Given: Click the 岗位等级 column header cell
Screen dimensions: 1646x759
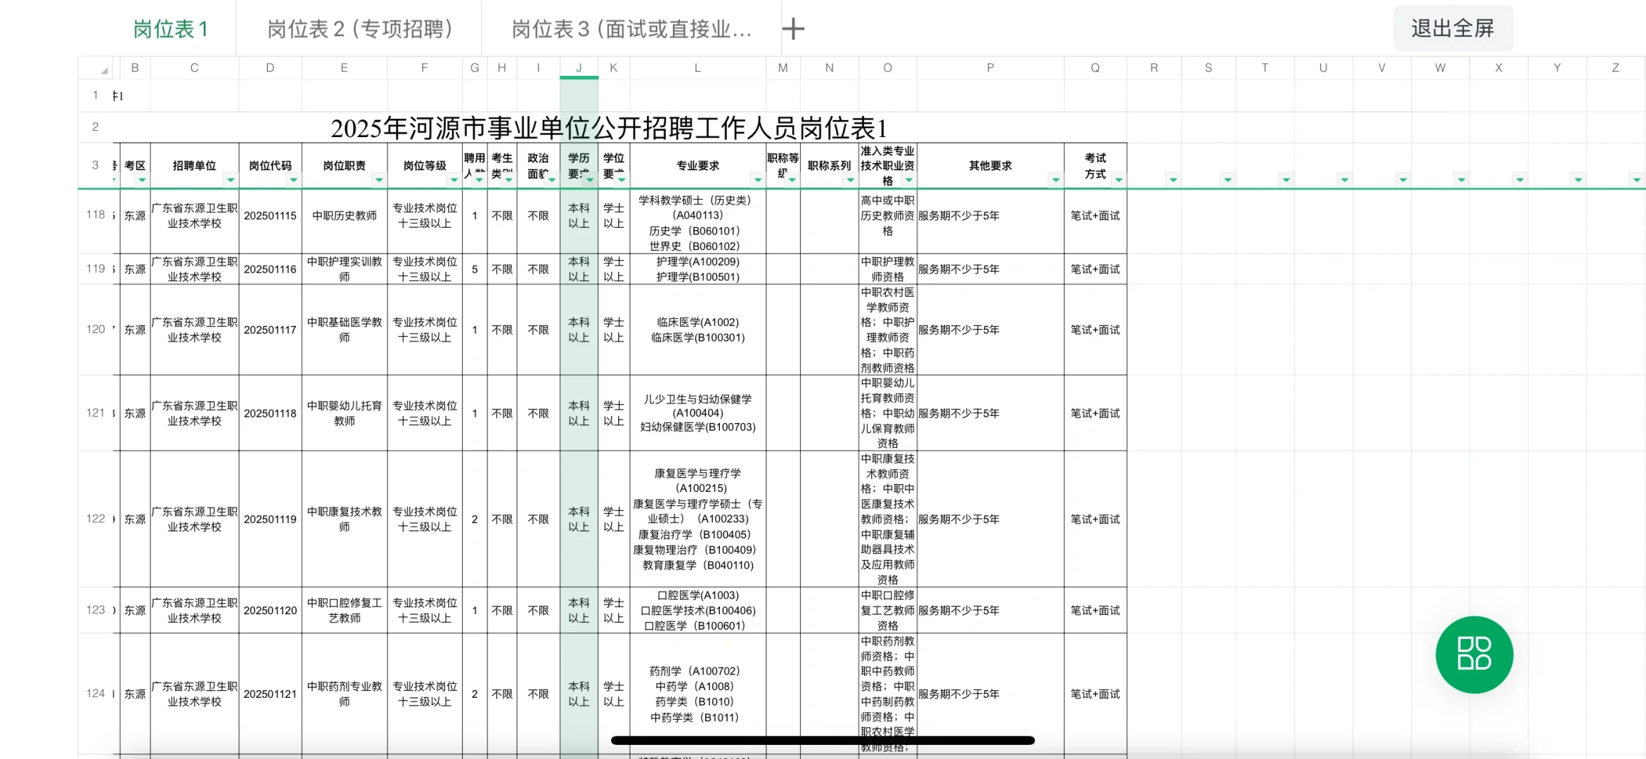Looking at the screenshot, I should 425,166.
